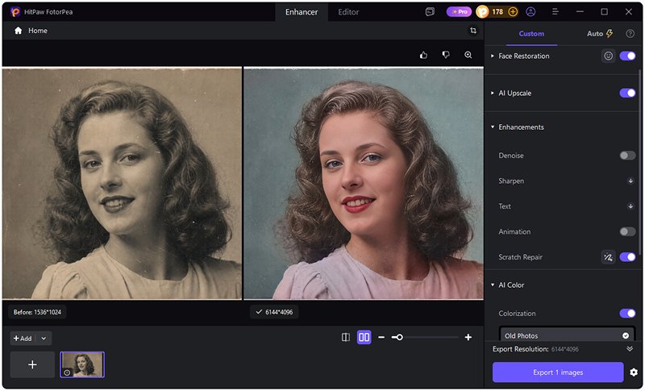Screen dimensions: 645x391
Task: Open the user account profile icon
Action: click(x=531, y=12)
